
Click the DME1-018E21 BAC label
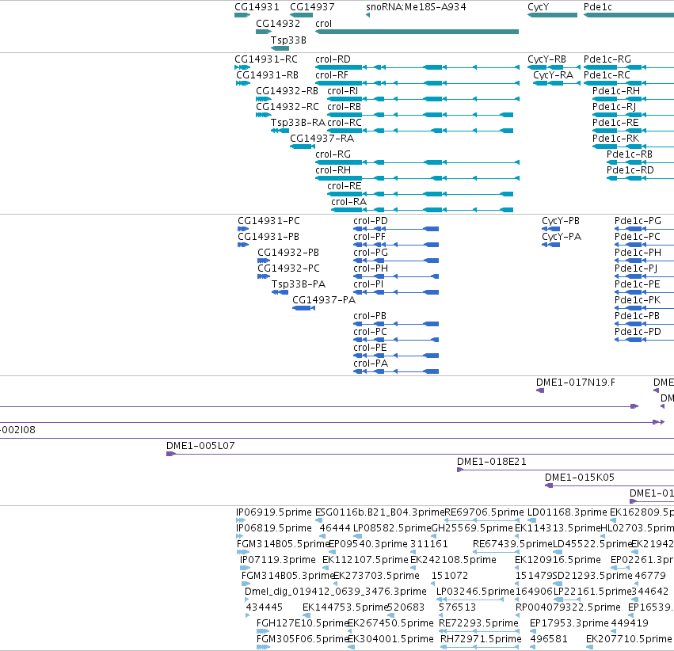tap(491, 462)
